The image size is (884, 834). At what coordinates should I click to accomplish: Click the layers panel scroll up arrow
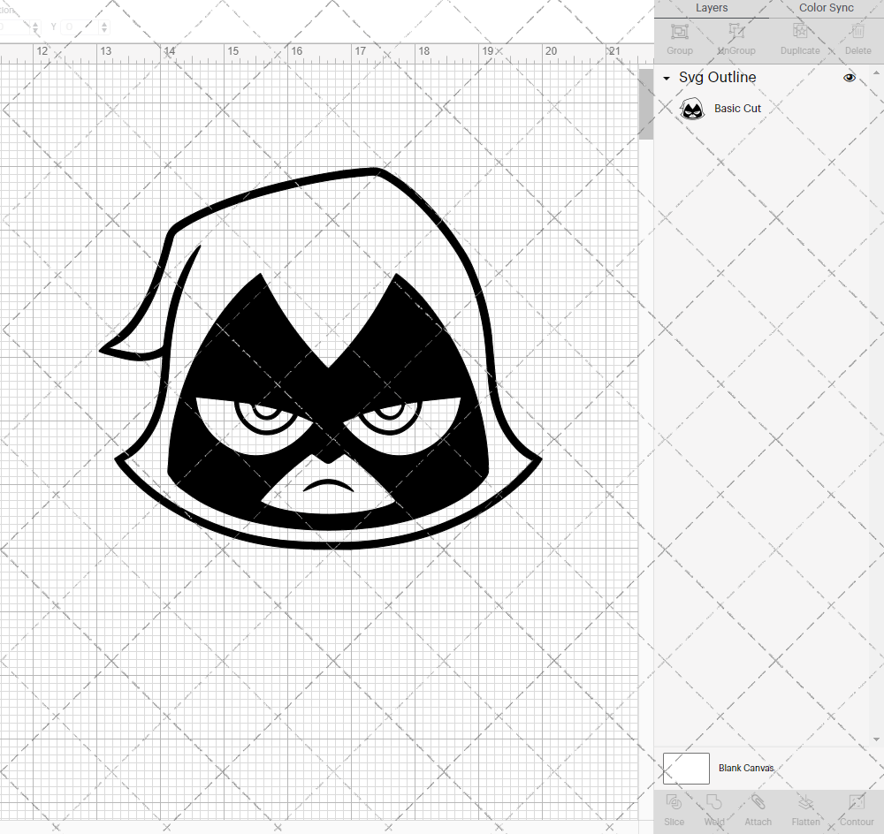coord(875,73)
